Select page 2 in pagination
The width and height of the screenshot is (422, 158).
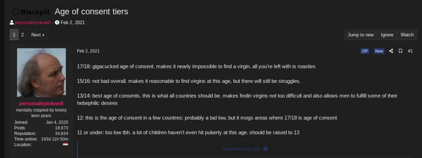23,35
